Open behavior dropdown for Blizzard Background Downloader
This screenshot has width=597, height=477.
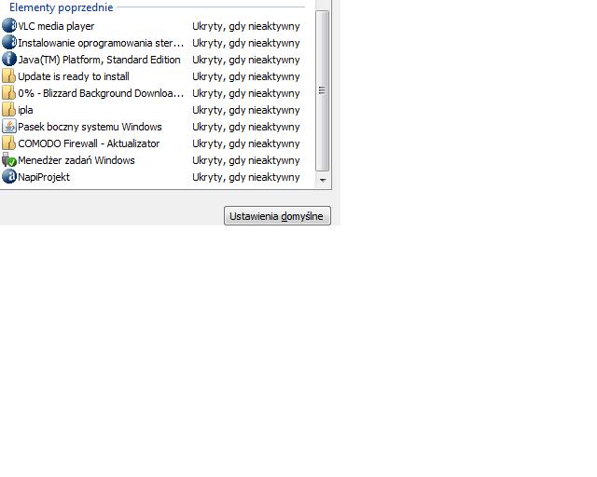(246, 93)
